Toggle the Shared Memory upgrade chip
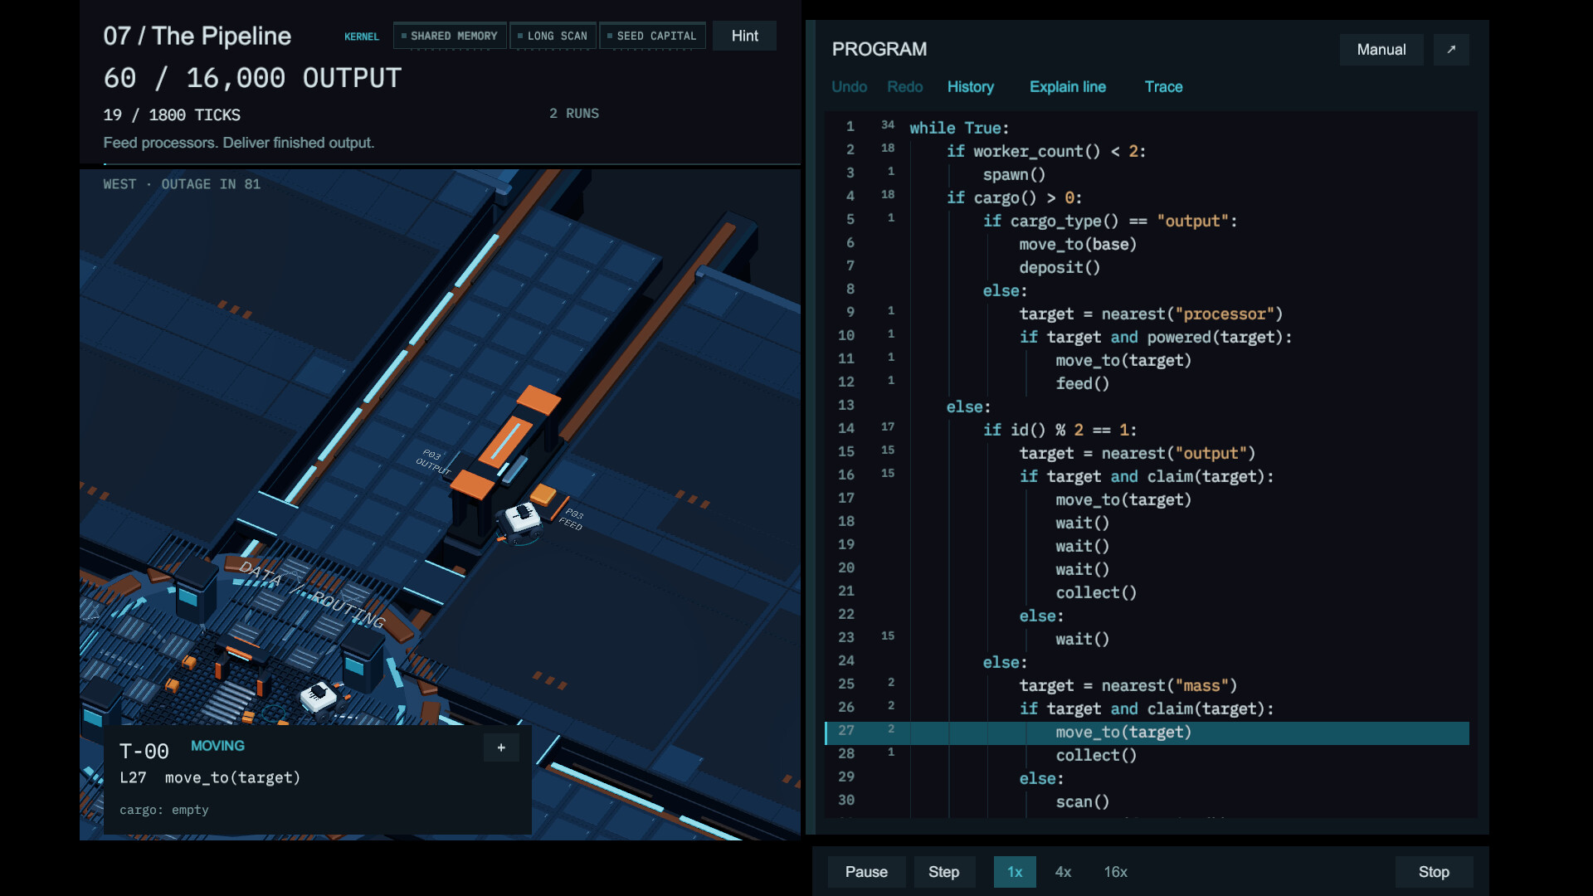The height and width of the screenshot is (896, 1593). [450, 36]
